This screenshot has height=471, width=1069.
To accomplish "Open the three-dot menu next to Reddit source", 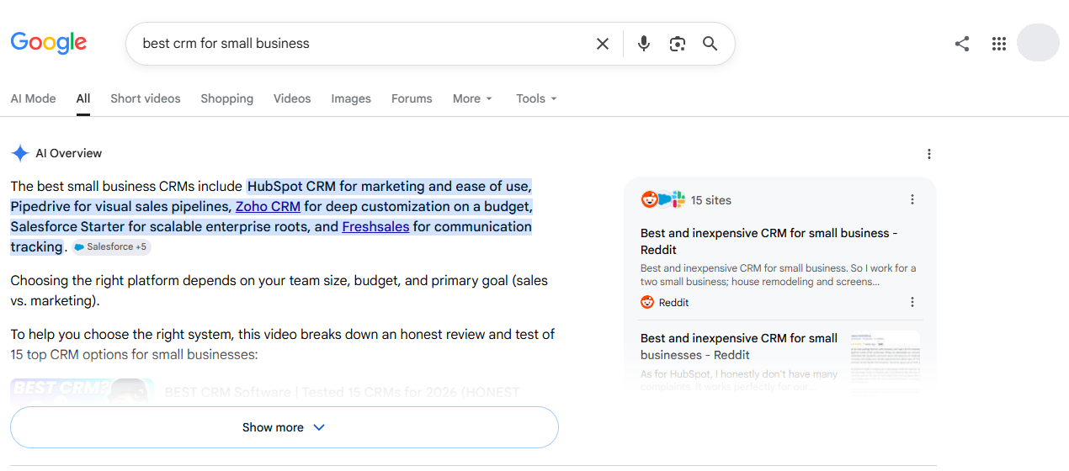I will 912,302.
